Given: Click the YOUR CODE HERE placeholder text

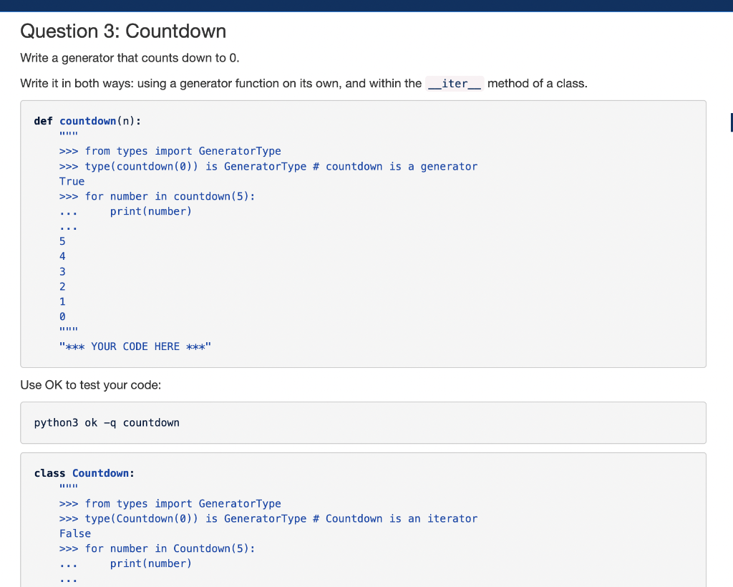Looking at the screenshot, I should pos(133,346).
